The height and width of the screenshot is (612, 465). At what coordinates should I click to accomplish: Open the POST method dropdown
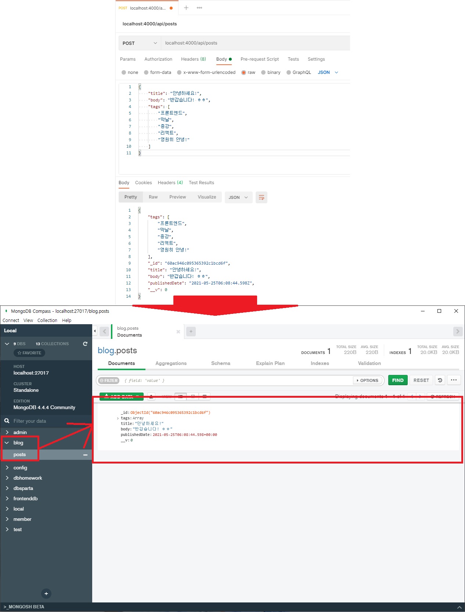coord(140,43)
